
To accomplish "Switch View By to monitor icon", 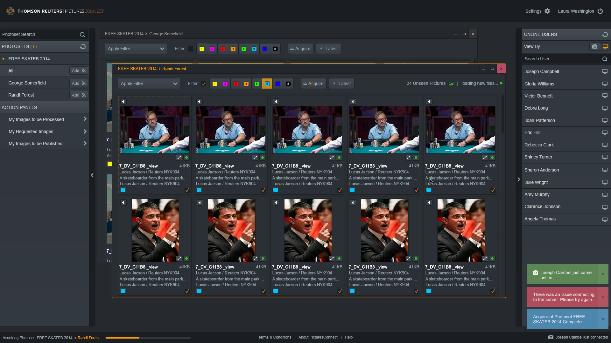I will [x=605, y=47].
